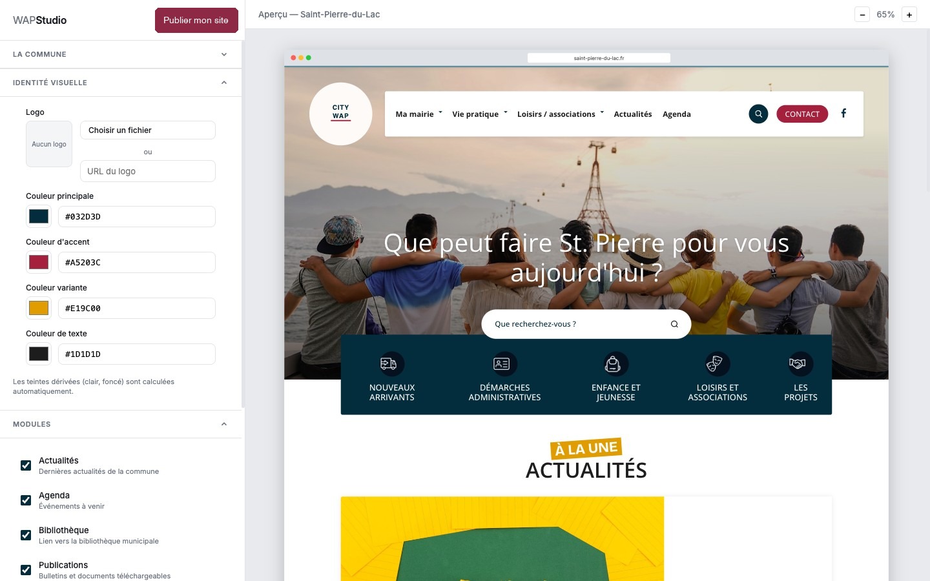930x581 pixels.
Task: Open the Vie pratique dropdown menu
Action: 480,114
